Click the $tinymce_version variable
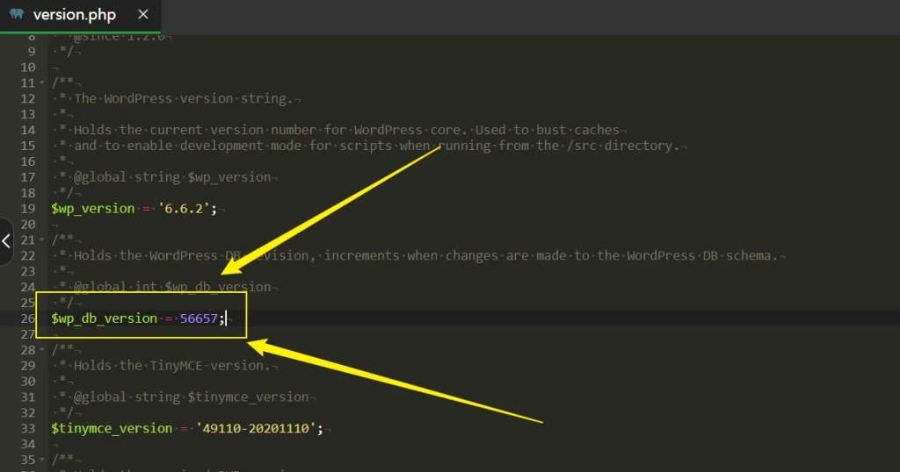900x472 pixels. (x=111, y=428)
